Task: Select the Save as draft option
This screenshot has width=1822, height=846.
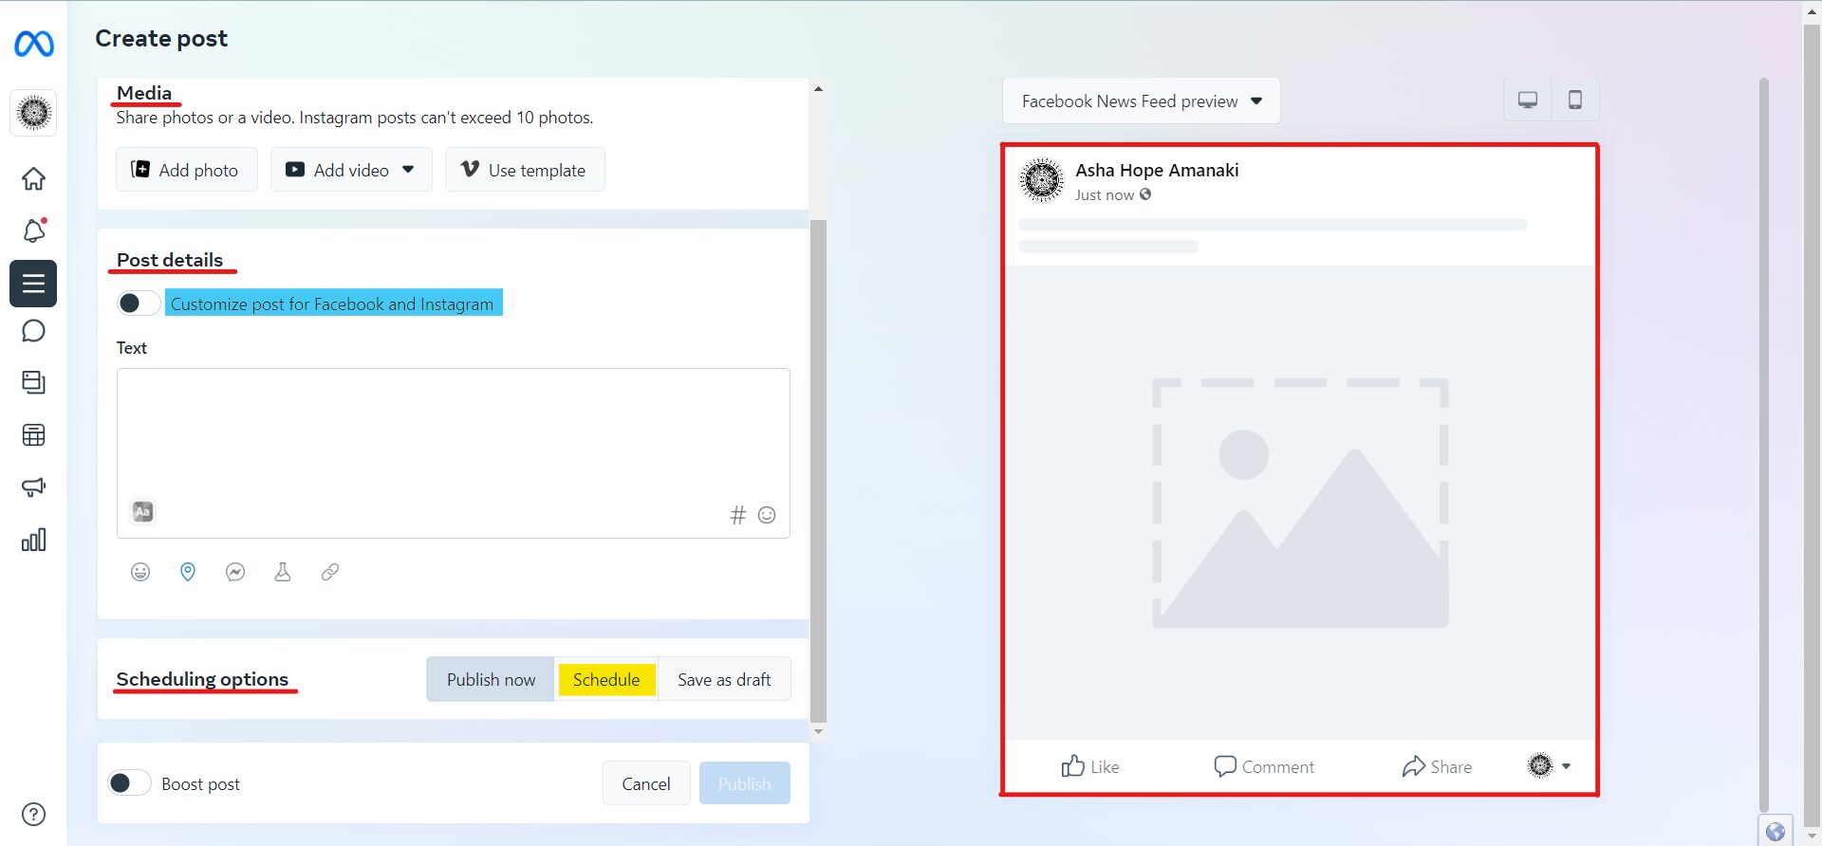Action: coord(723,680)
